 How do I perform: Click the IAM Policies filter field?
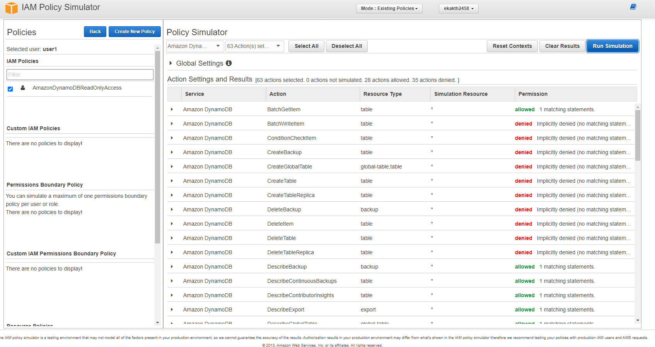click(x=80, y=75)
